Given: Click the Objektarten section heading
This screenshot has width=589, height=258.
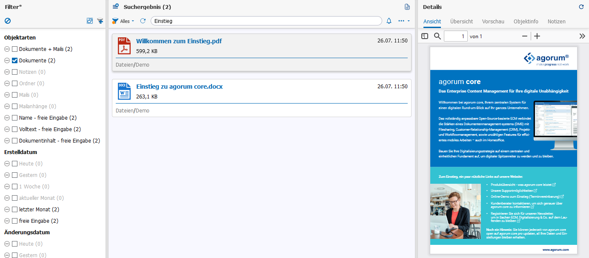Looking at the screenshot, I should (20, 38).
